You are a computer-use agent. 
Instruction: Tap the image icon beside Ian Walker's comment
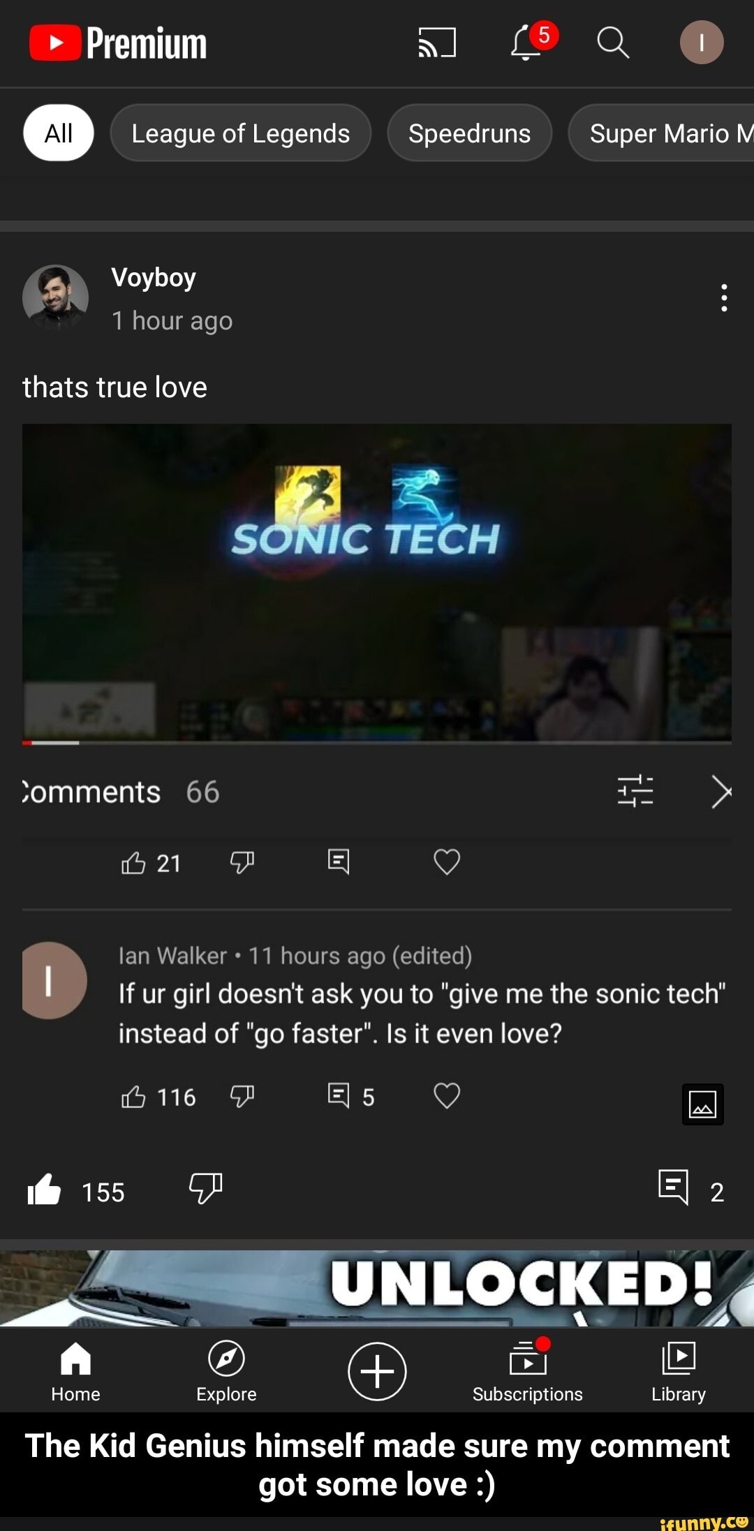pos(702,1104)
